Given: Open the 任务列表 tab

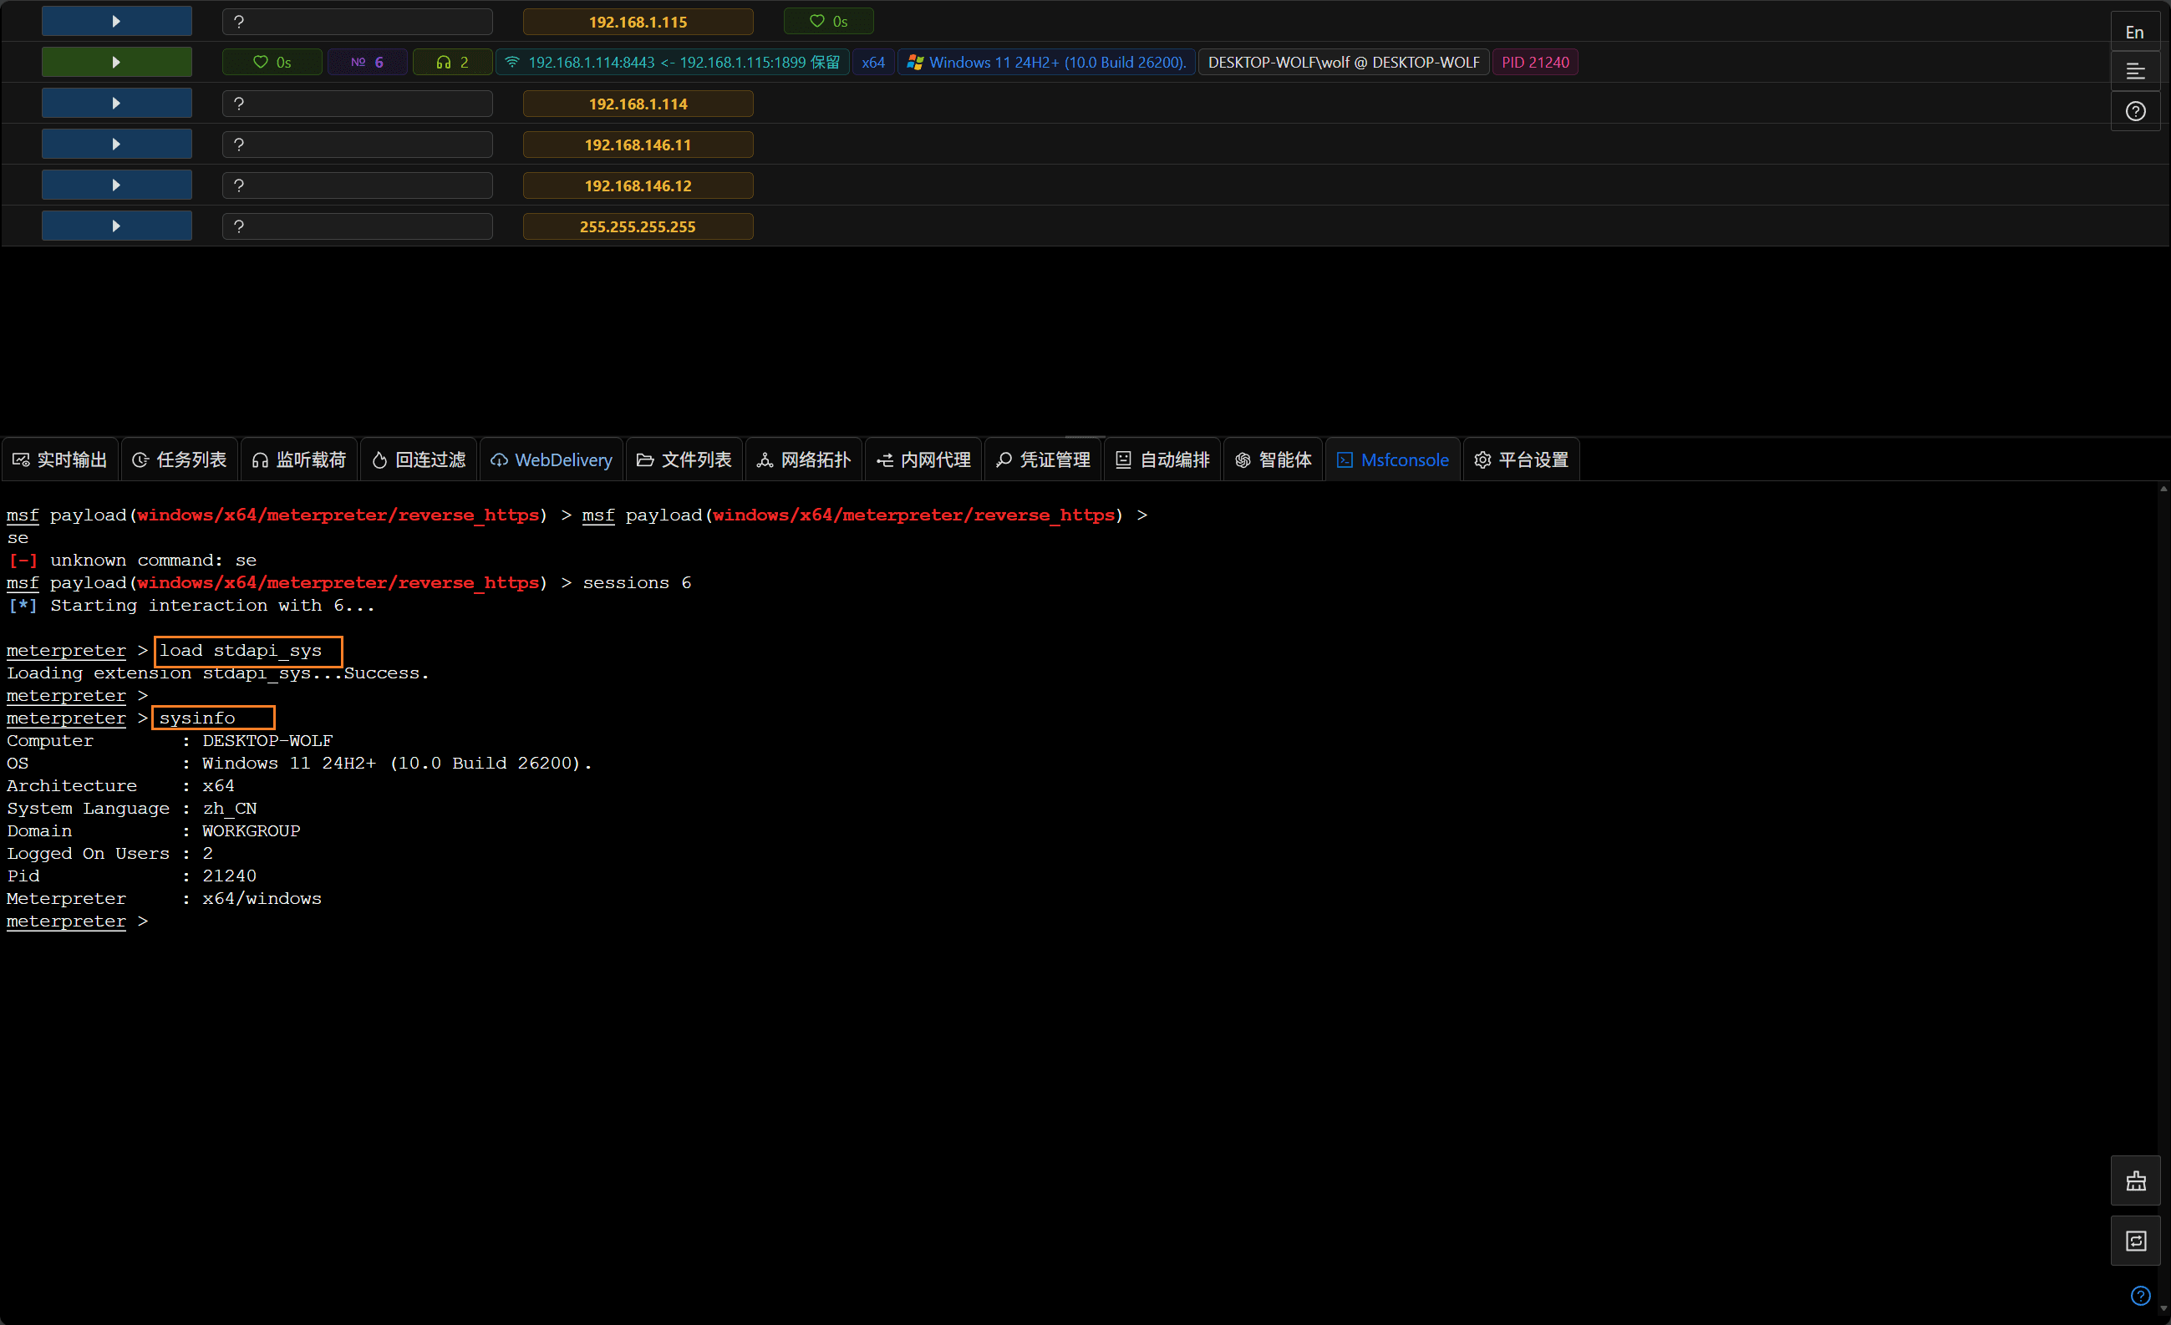Looking at the screenshot, I should pyautogui.click(x=180, y=459).
